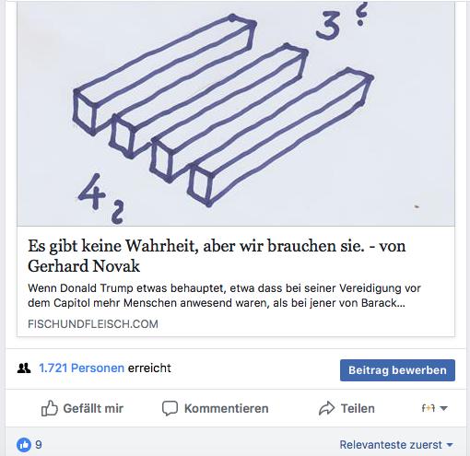470x456 pixels.
Task: Open the 1.721 Personen reach link
Action: (81, 368)
